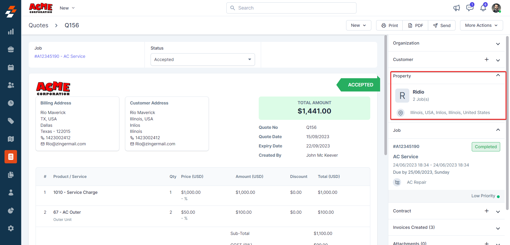The width and height of the screenshot is (510, 245).
Task: Click the price tag sidebar icon
Action: pos(11,121)
